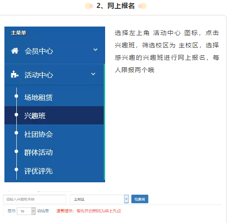Select 兴趣班 menu item
Screen dimensions: 227x223
click(x=54, y=115)
